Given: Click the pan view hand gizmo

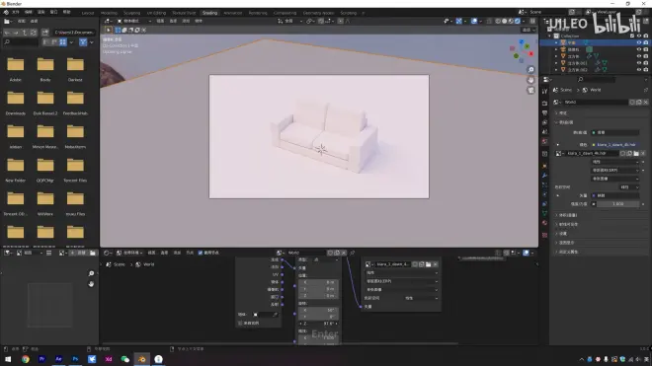Looking at the screenshot, I should 531,80.
